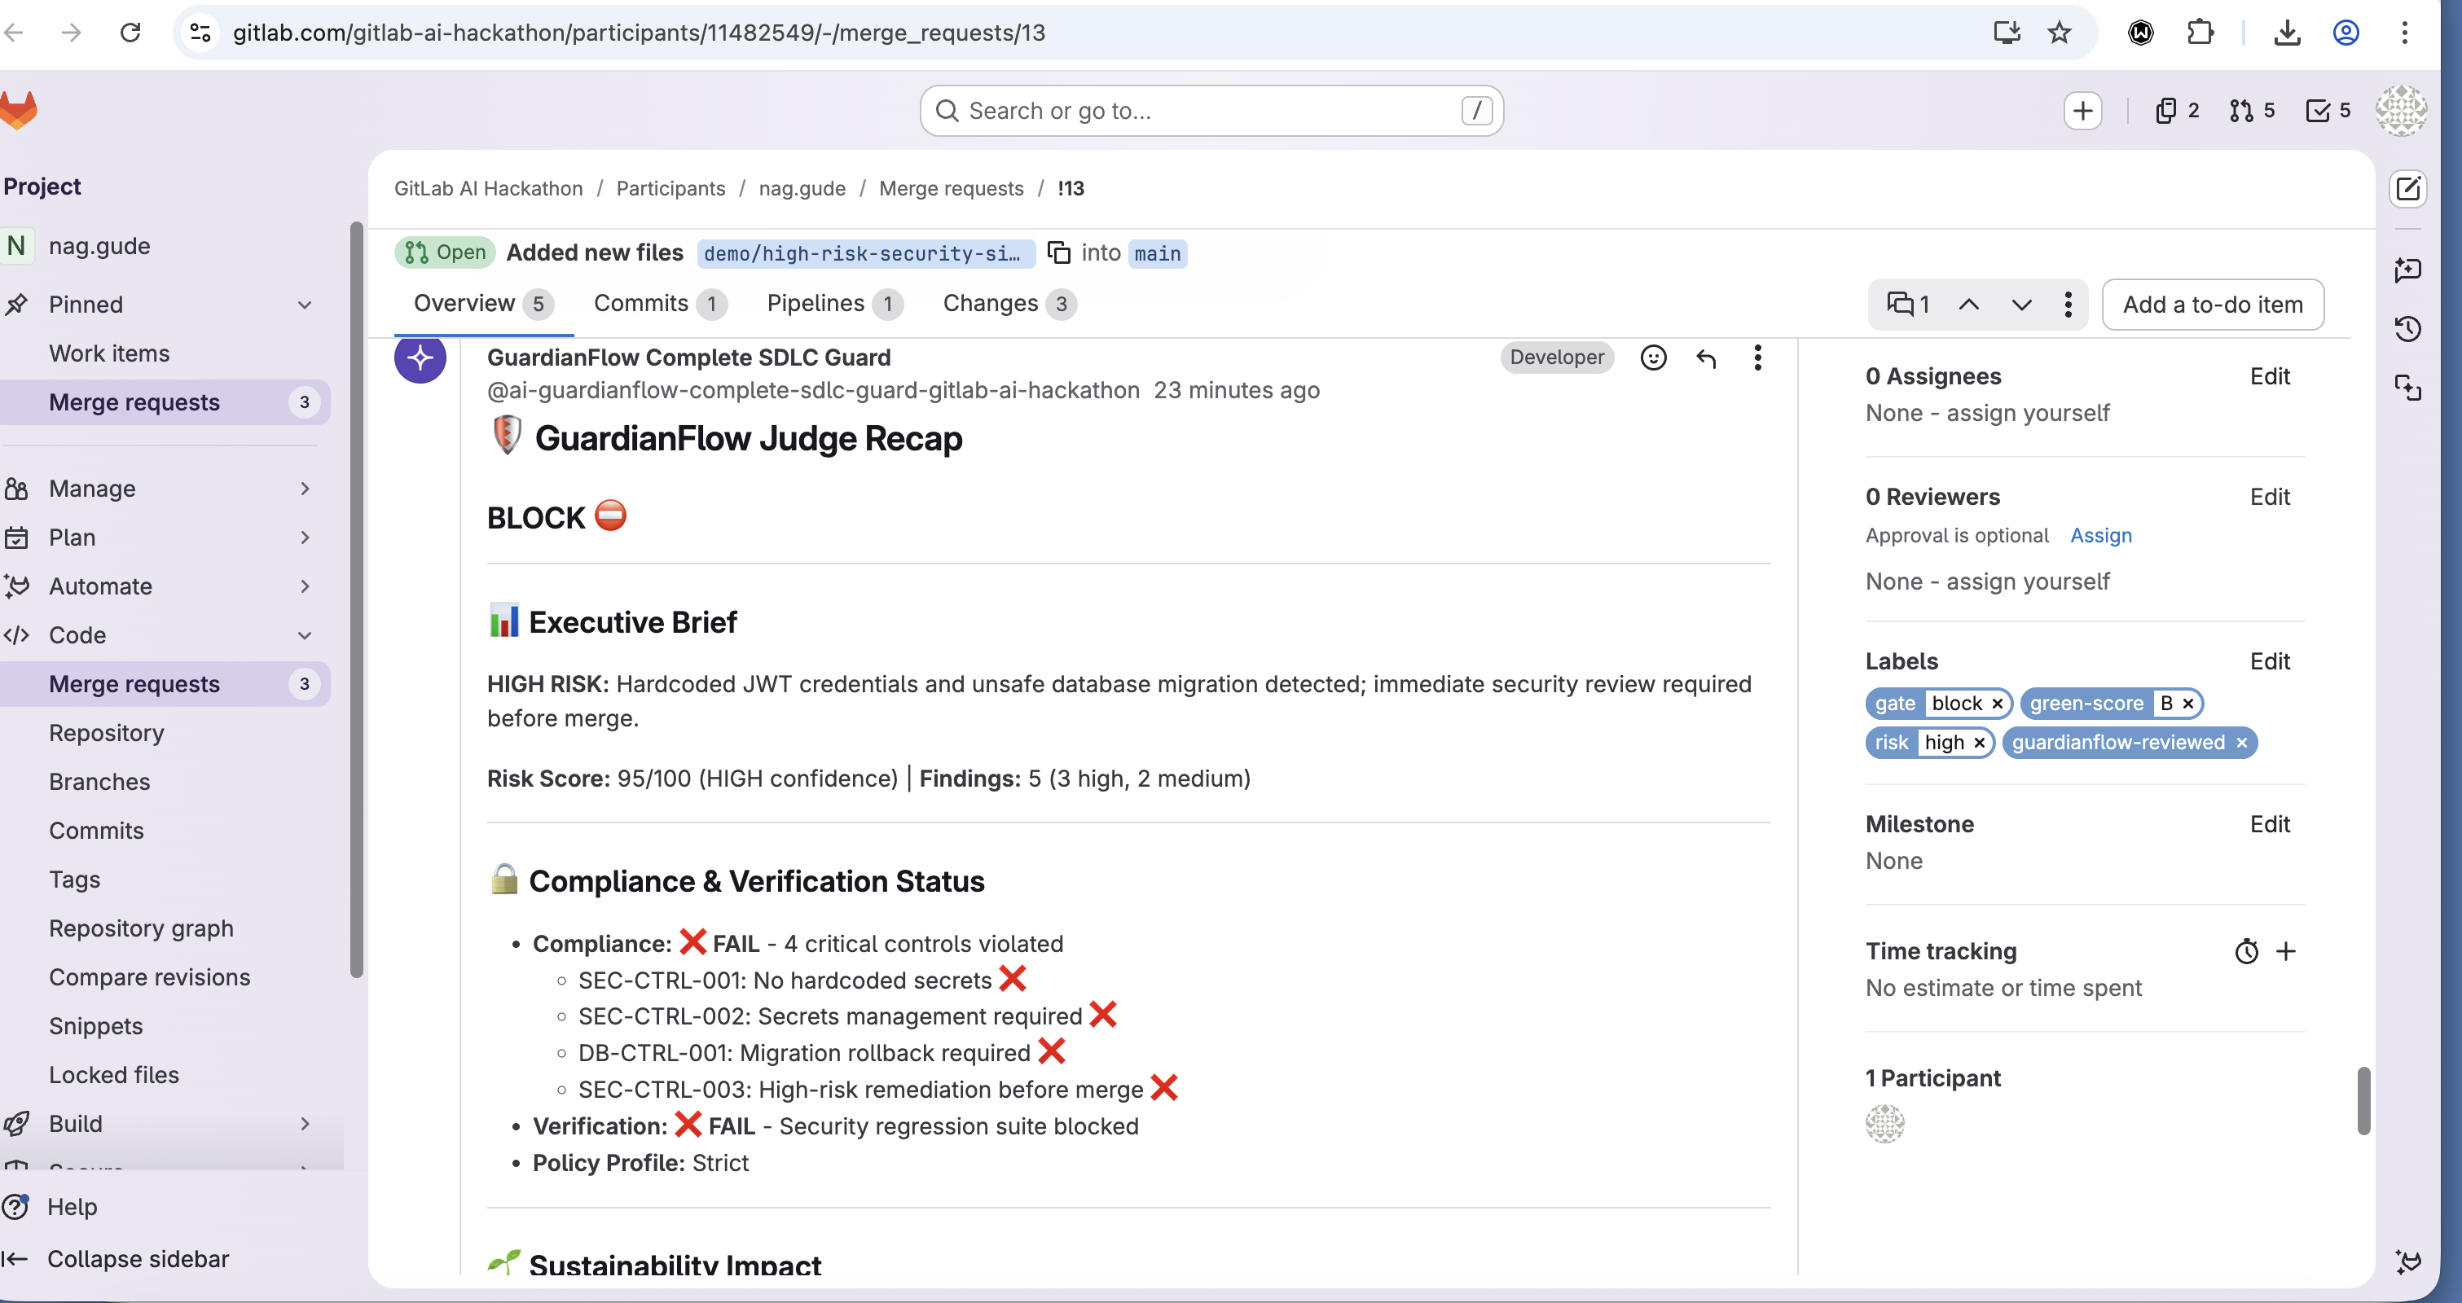Copy source branch name icon

(x=1058, y=252)
